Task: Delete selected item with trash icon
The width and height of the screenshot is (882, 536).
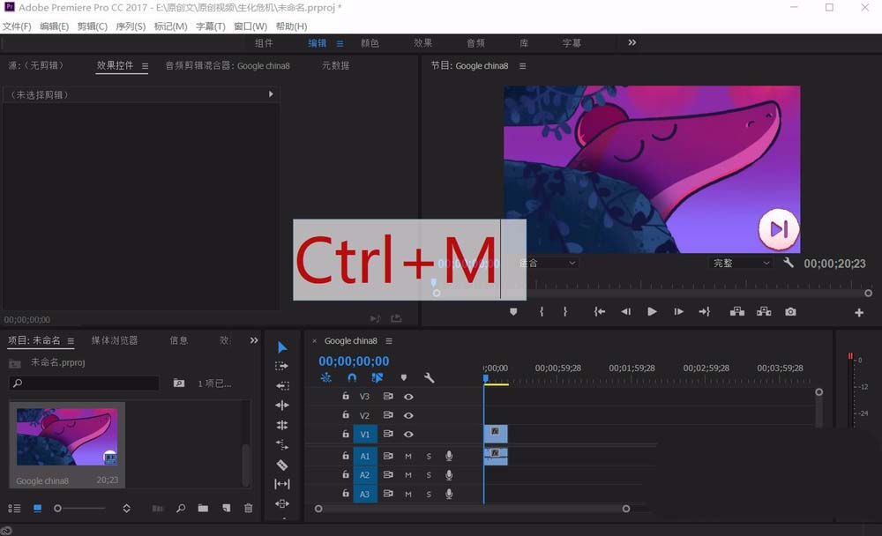Action: pyautogui.click(x=249, y=509)
